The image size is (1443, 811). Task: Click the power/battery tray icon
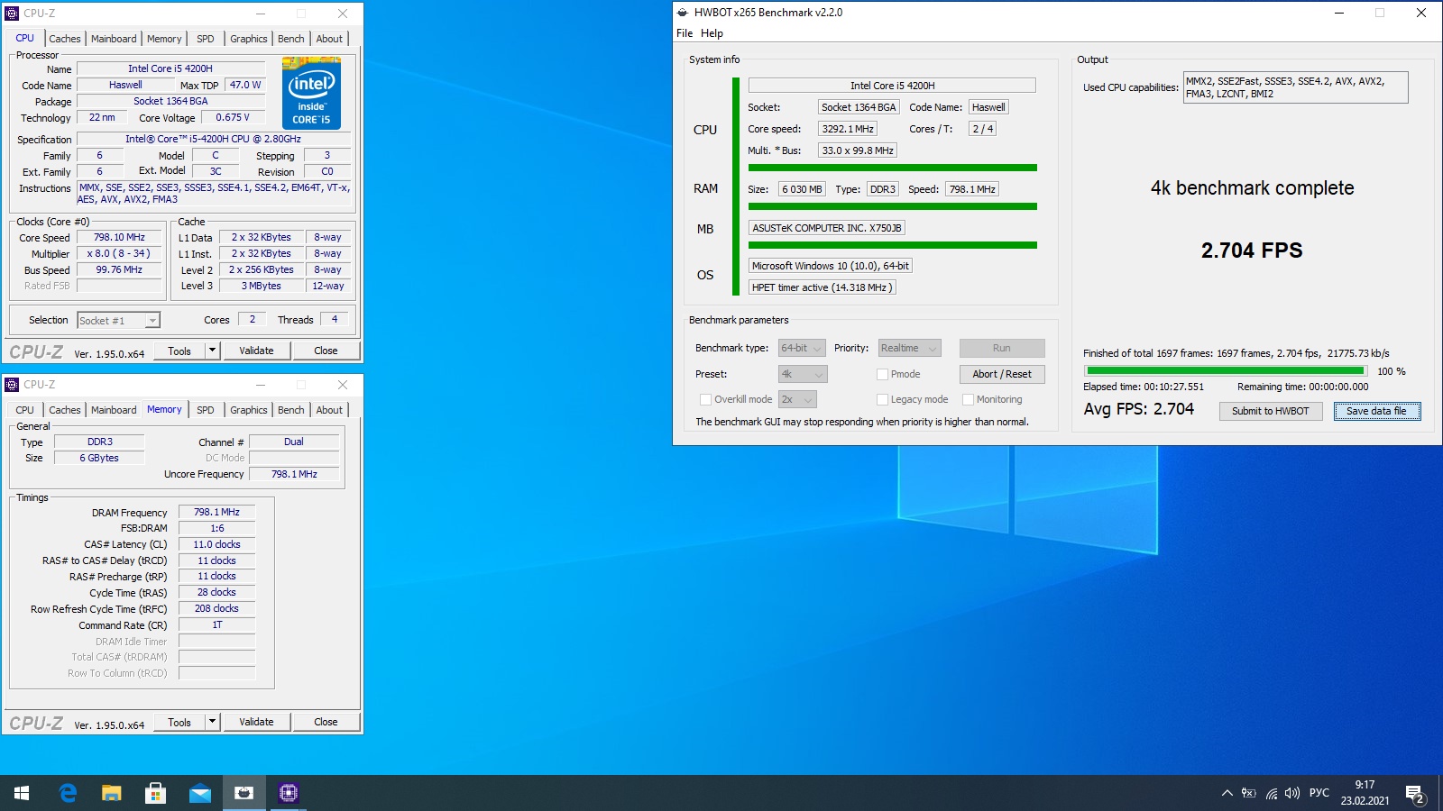1249,793
